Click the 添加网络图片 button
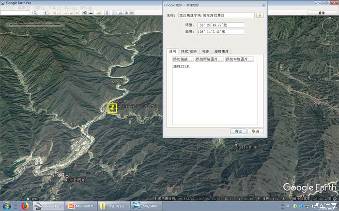Screen dimensions: 339x211 point(209,59)
